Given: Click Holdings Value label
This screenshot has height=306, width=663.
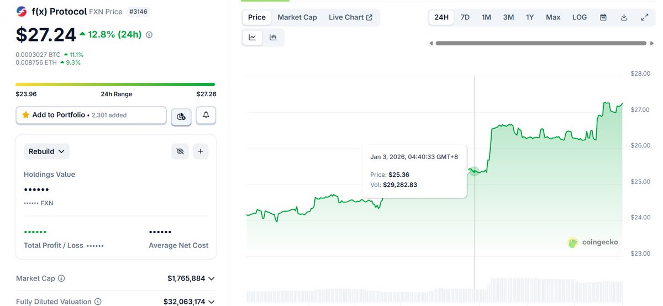Looking at the screenshot, I should 49,175.
